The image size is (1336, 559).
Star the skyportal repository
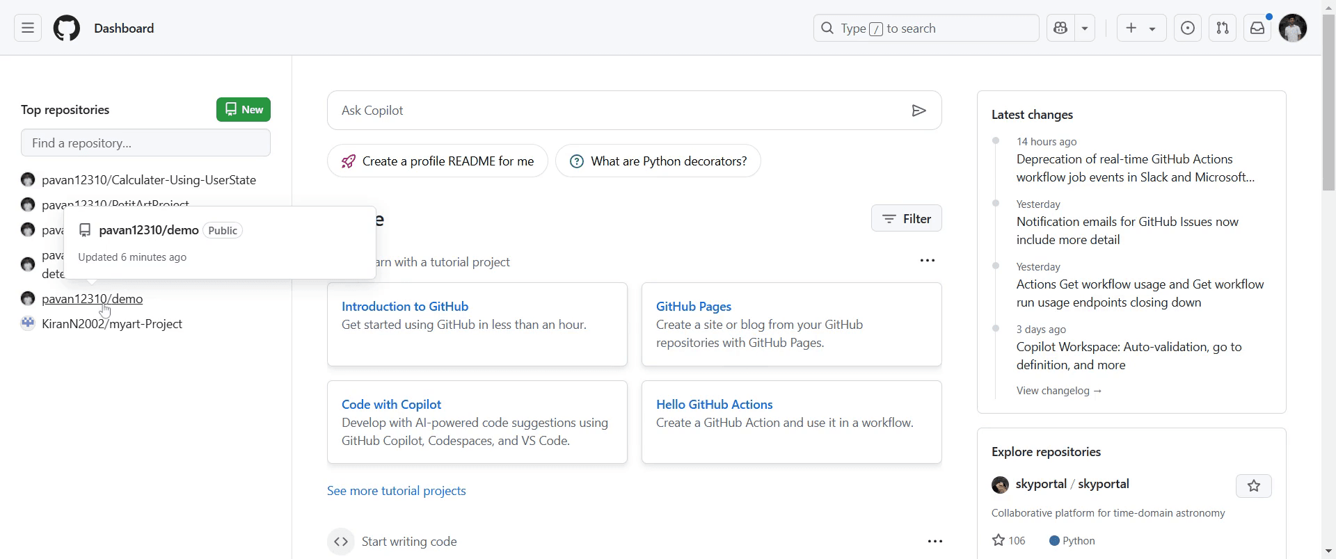pyautogui.click(x=1254, y=486)
